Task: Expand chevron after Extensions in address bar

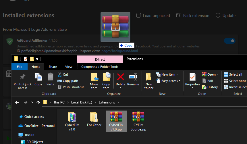Action: pyautogui.click(x=118, y=103)
